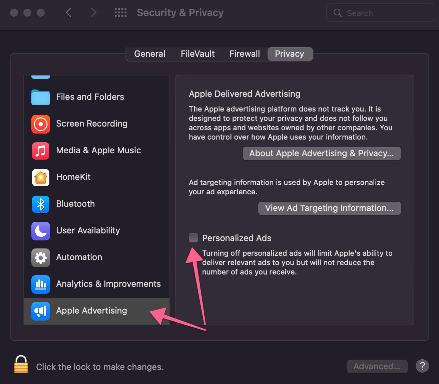Select Screen Recording row label
The width and height of the screenshot is (439, 384).
pyautogui.click(x=92, y=124)
